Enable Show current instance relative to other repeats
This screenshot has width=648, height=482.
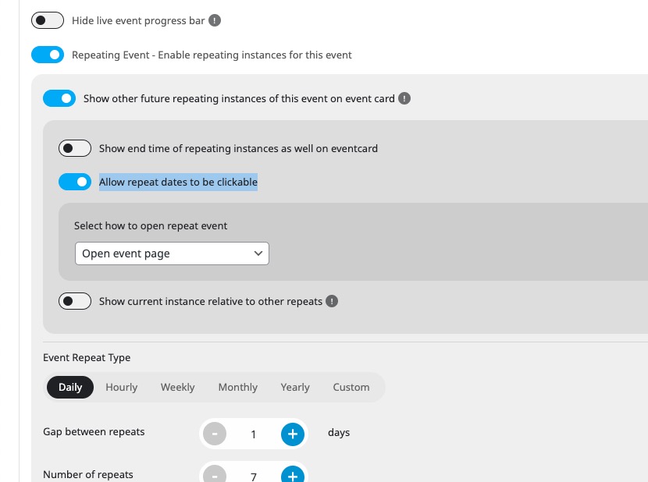(75, 301)
